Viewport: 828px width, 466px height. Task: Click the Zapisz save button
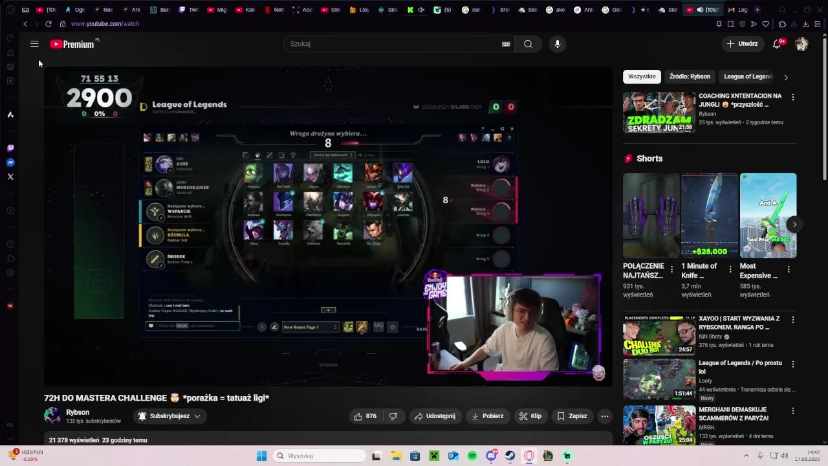[572, 416]
